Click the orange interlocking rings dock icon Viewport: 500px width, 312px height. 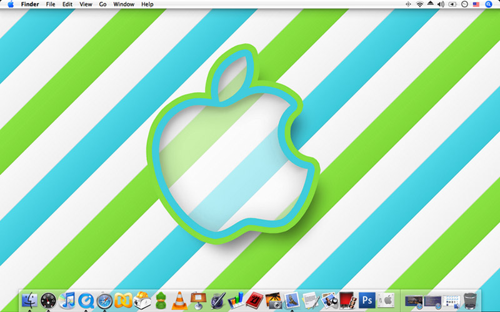[x=123, y=301]
